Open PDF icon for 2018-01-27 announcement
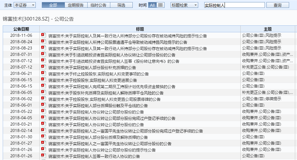Screen dimensions: 297x160 point(44,143)
